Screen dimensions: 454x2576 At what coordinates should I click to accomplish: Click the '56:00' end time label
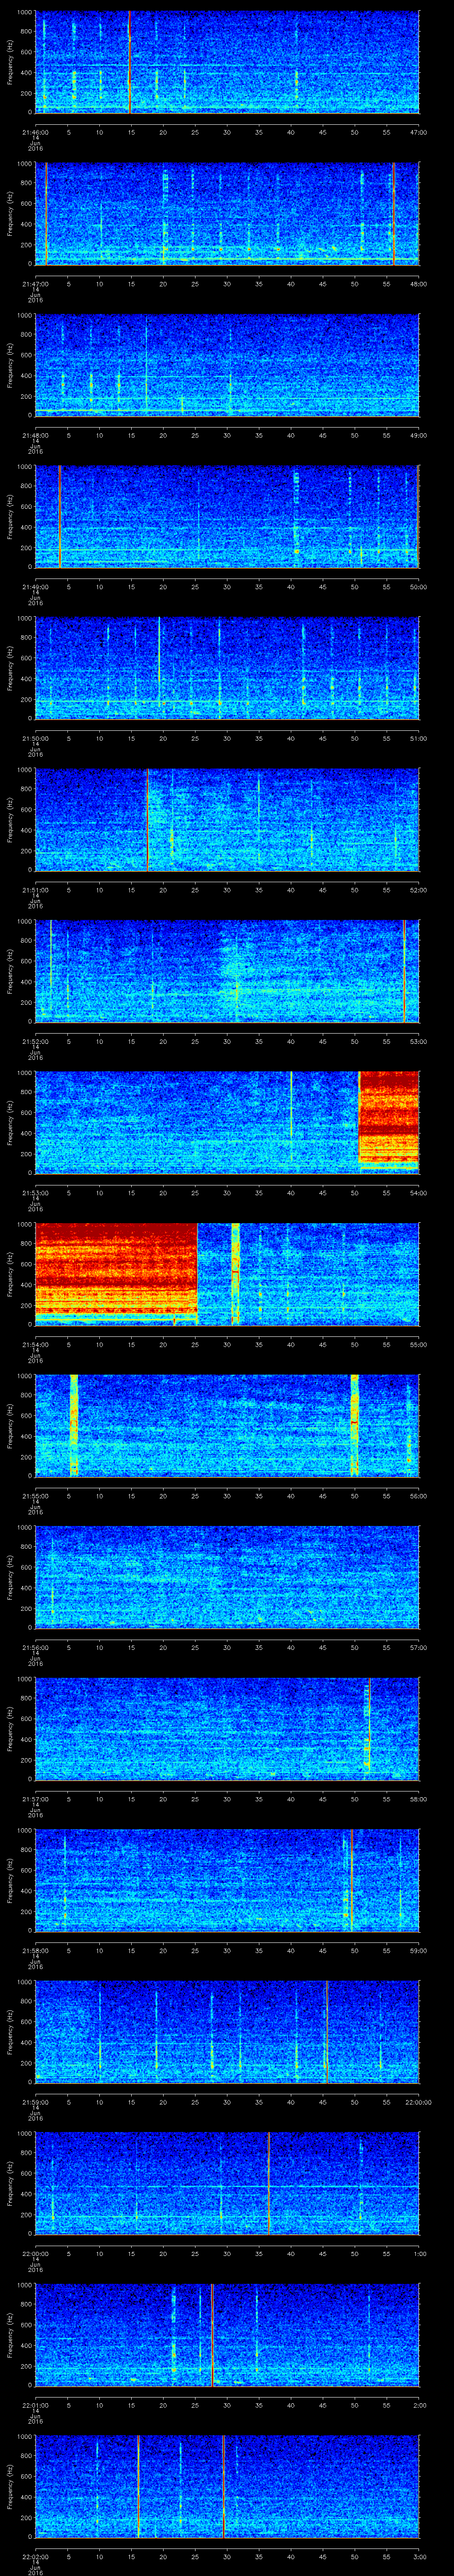pyautogui.click(x=418, y=1496)
